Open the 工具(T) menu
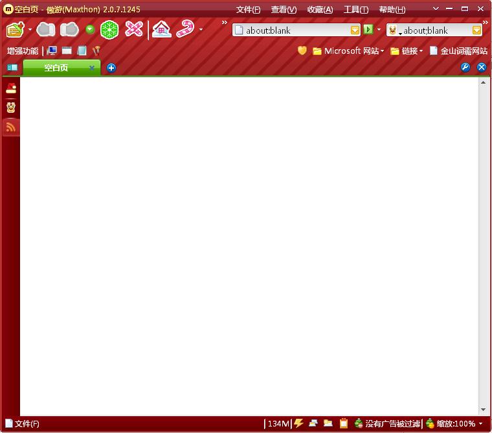Viewport: 492px width, 433px height. [x=356, y=10]
